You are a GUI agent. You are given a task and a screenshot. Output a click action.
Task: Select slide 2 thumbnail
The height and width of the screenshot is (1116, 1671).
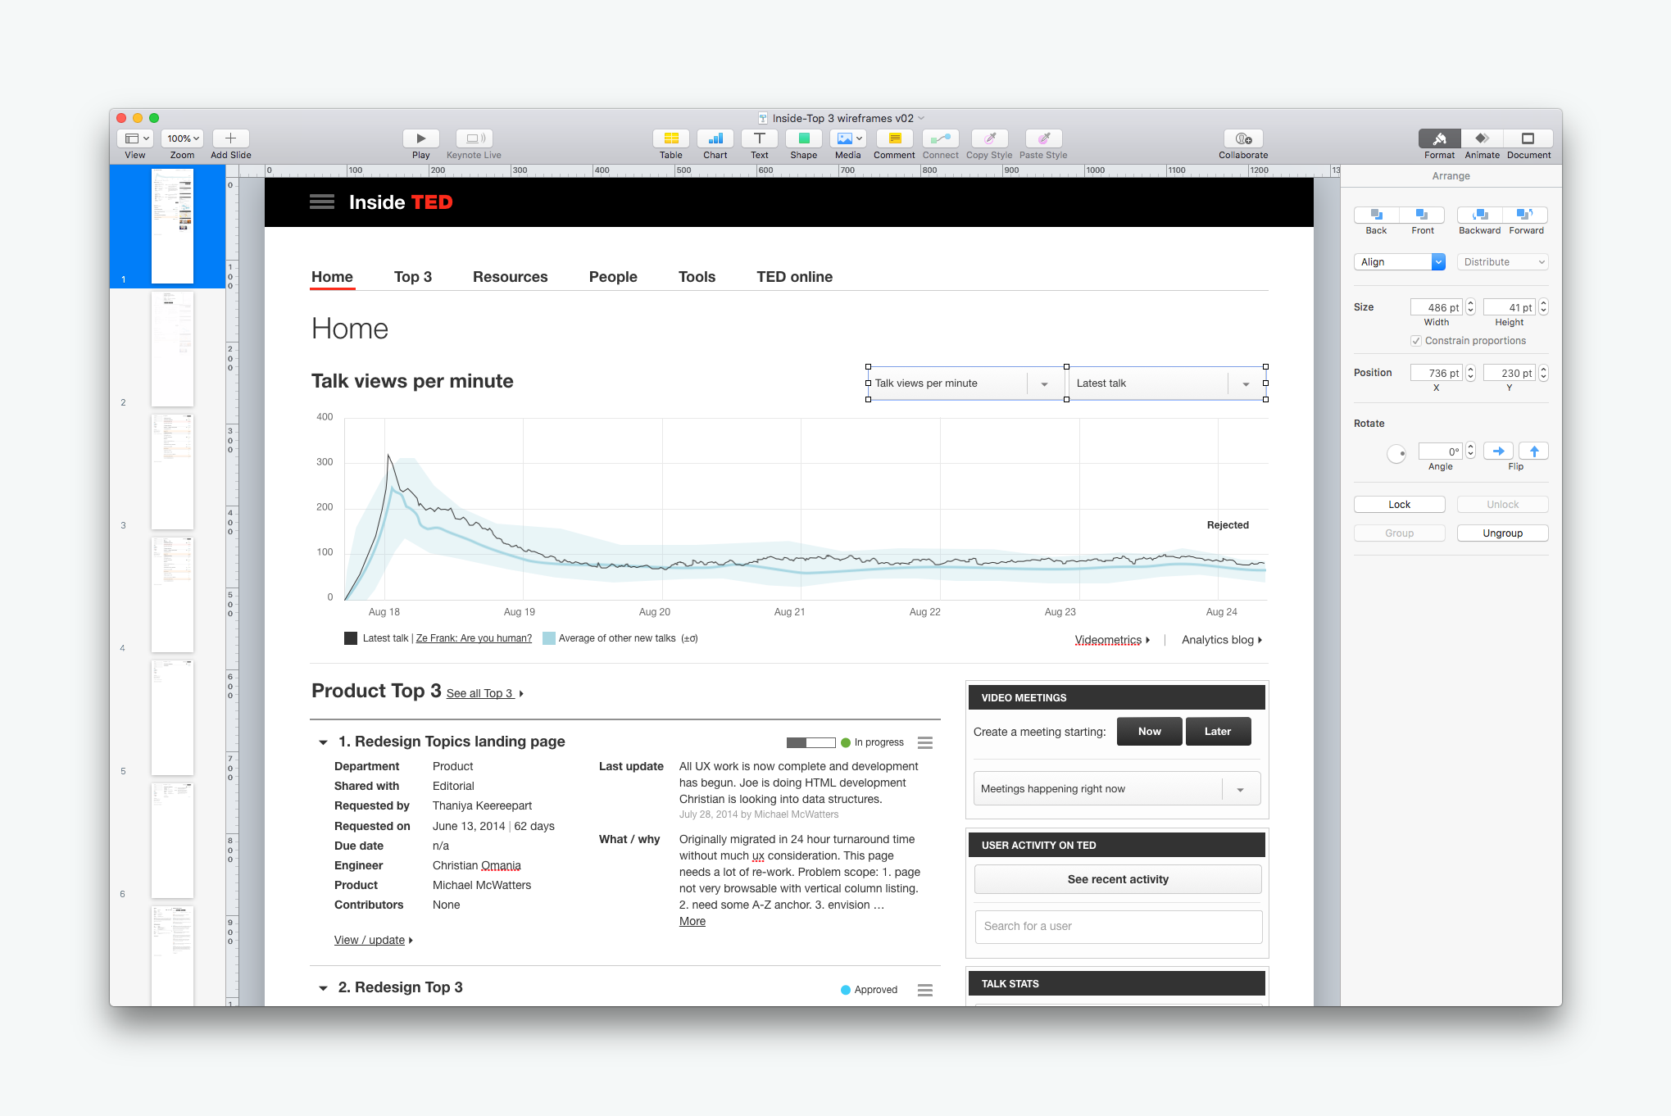(172, 349)
